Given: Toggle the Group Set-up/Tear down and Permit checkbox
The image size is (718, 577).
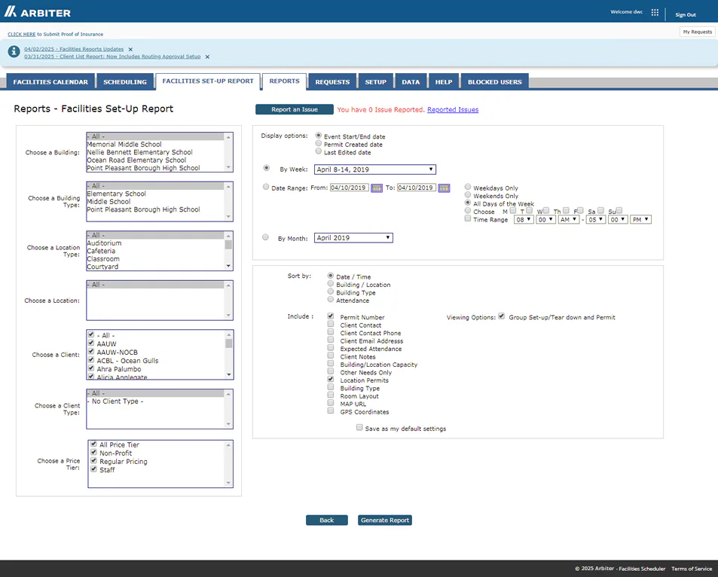Looking at the screenshot, I should point(502,316).
